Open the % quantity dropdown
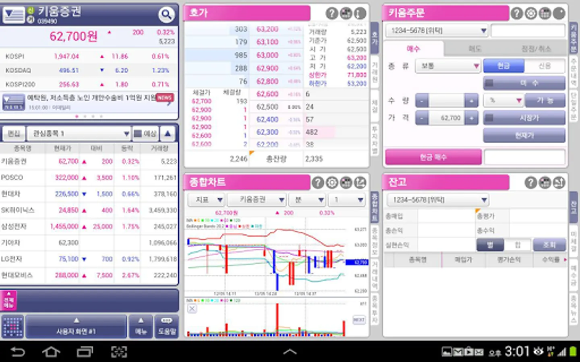 (503, 101)
